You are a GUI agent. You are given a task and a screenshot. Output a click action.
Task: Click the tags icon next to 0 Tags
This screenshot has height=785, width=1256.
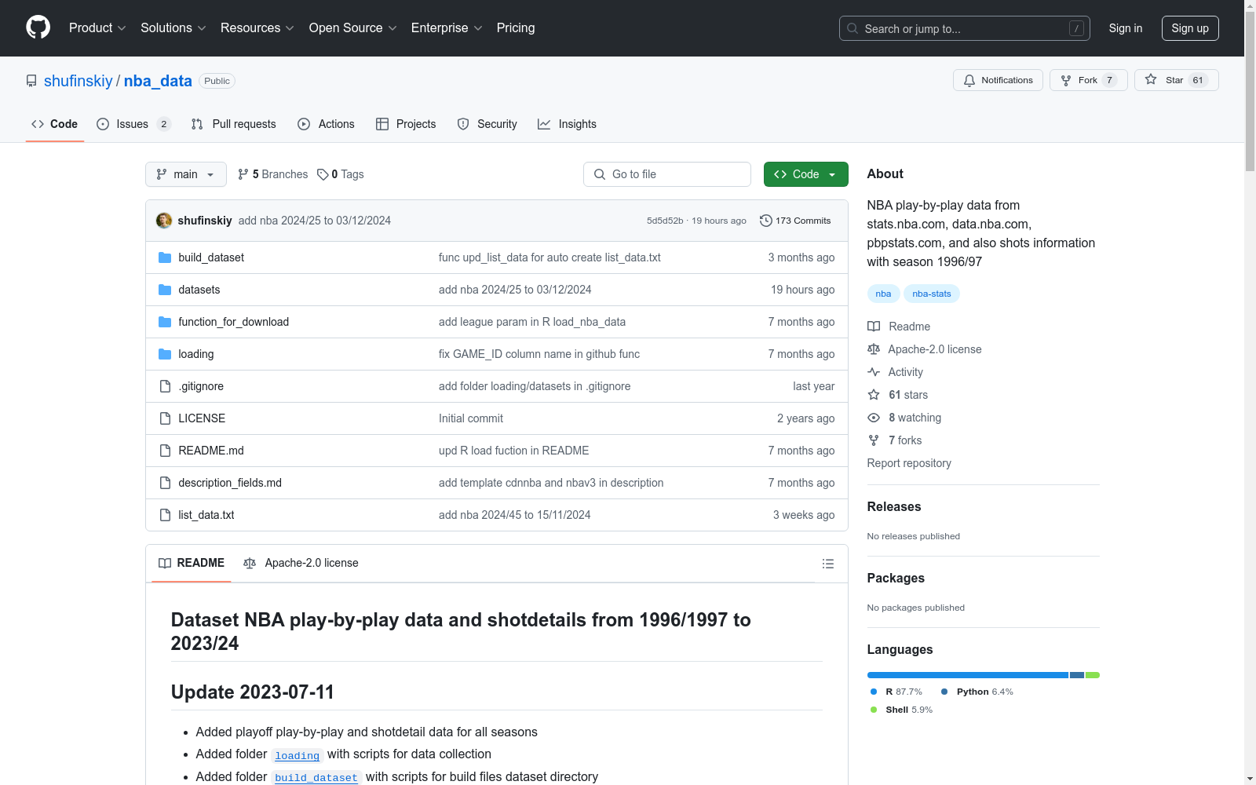tap(323, 174)
